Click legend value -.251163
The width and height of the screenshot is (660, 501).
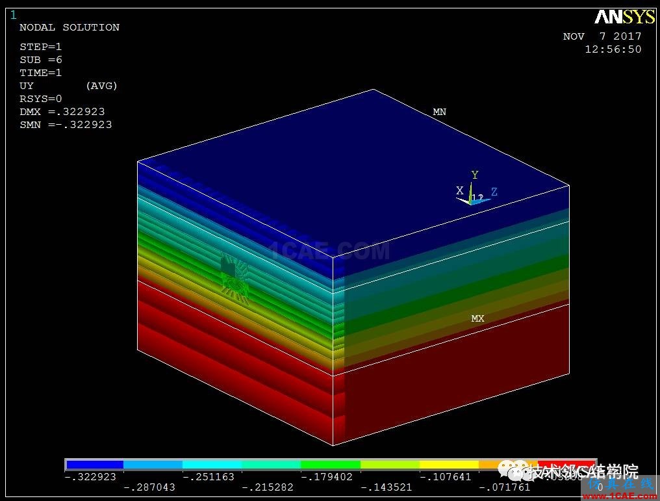pos(209,477)
